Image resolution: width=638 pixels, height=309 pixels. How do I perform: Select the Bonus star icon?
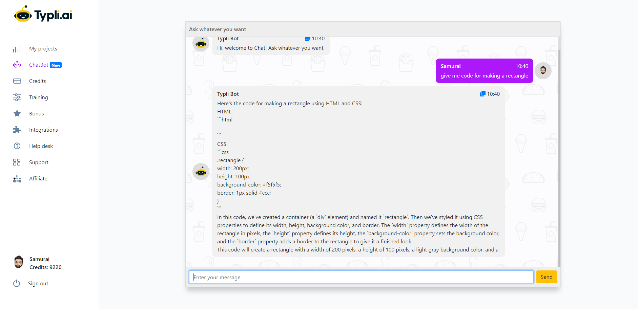17,113
